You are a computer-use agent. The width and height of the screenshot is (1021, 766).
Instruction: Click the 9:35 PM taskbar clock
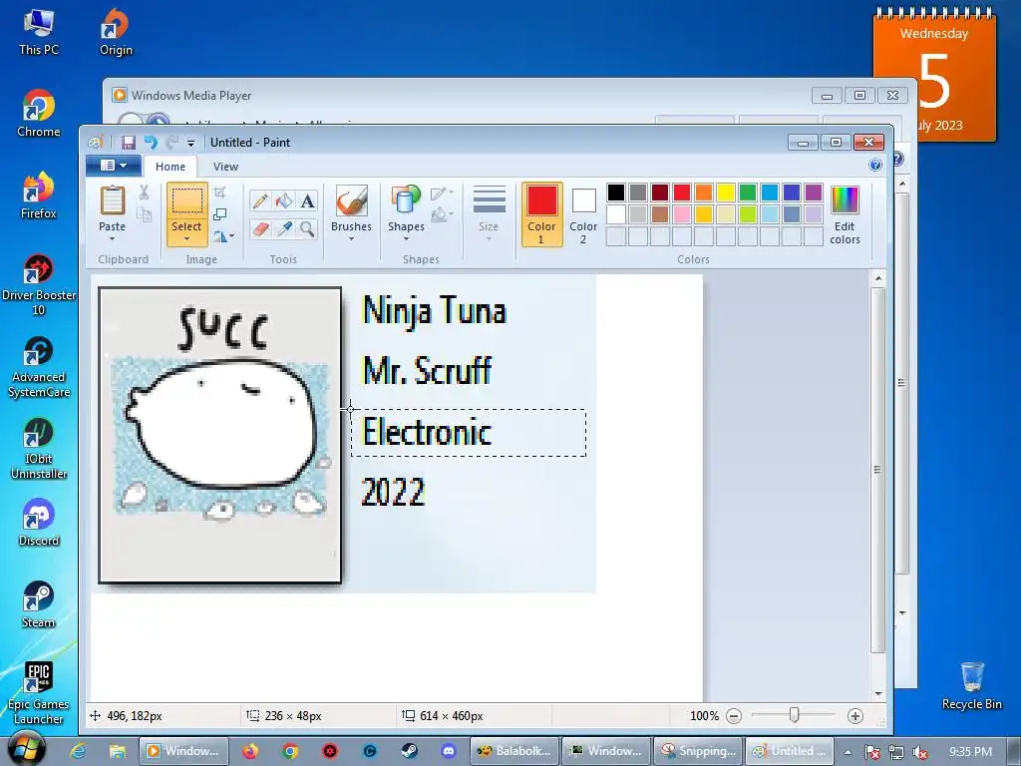pyautogui.click(x=970, y=752)
